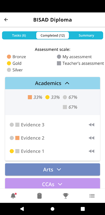Open the list menu icon in bottom bar

pyautogui.click(x=92, y=196)
